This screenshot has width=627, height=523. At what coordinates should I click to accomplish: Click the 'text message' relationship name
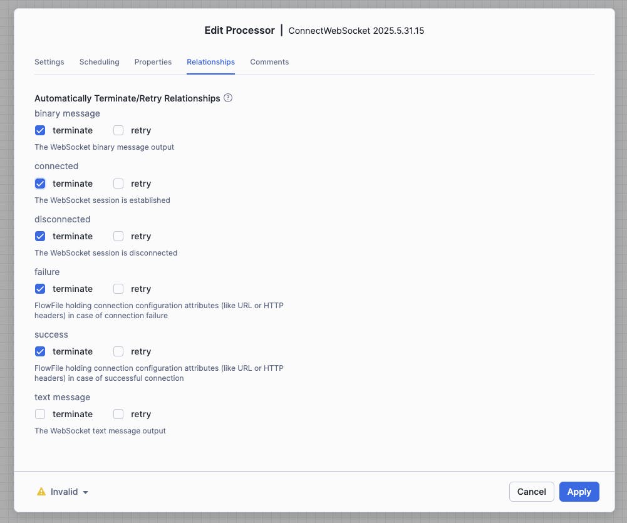(x=63, y=398)
